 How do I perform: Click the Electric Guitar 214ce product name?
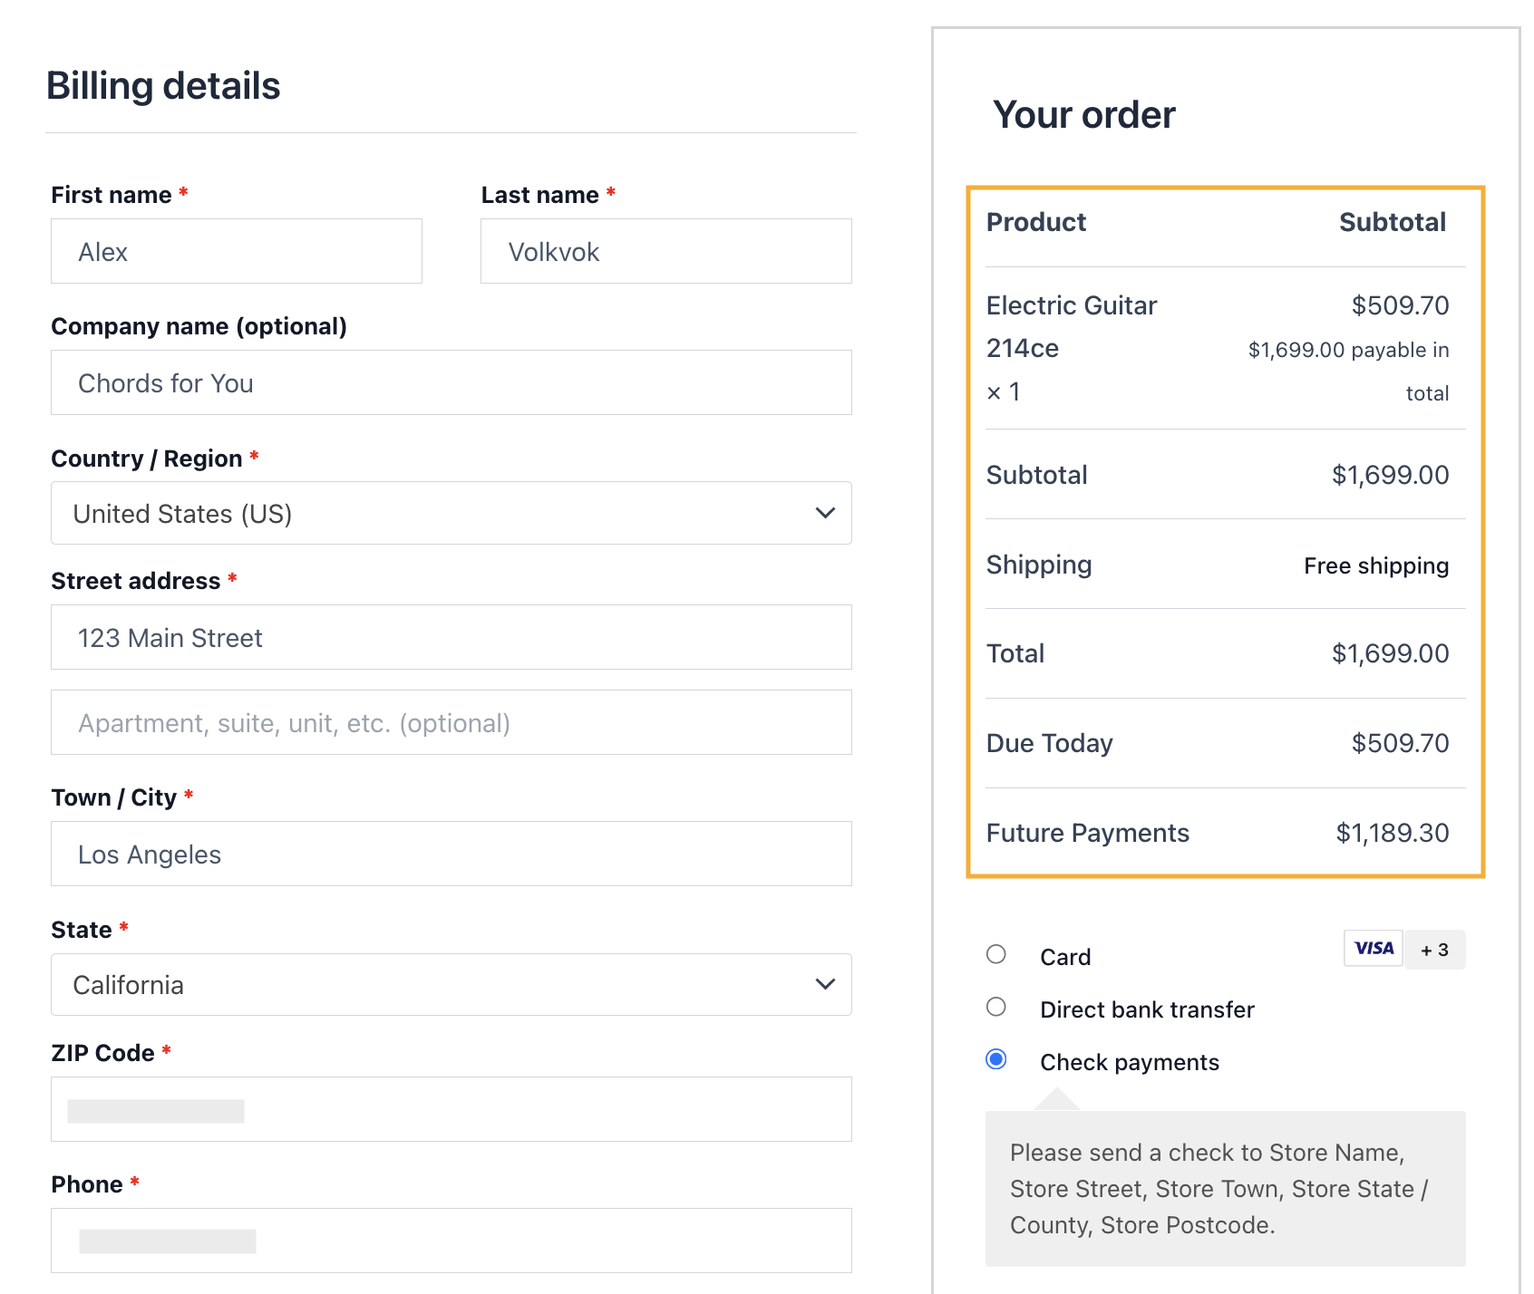pos(1071,326)
